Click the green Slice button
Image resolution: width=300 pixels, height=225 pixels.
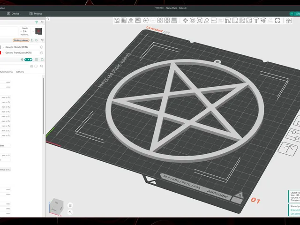tap(297, 14)
